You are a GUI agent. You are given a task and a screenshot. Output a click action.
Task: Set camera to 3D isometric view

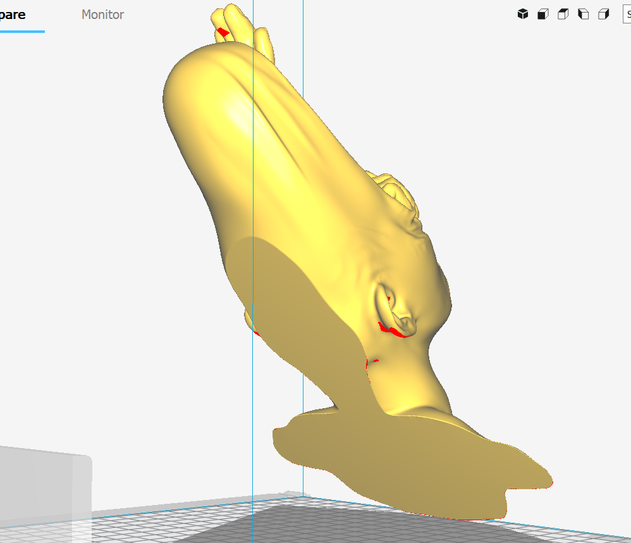[x=523, y=14]
